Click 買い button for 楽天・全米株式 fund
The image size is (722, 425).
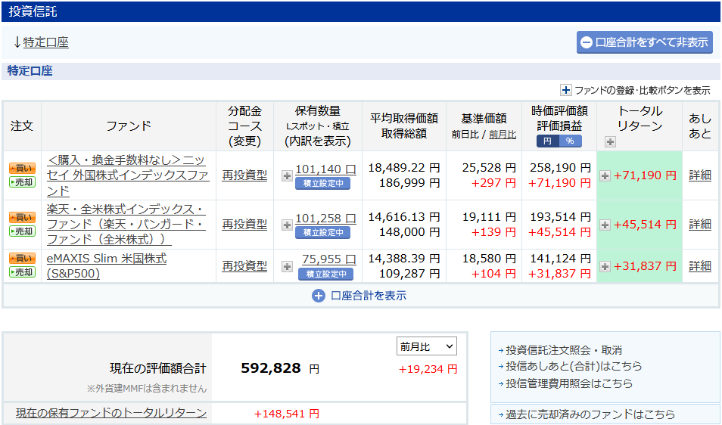(x=22, y=218)
